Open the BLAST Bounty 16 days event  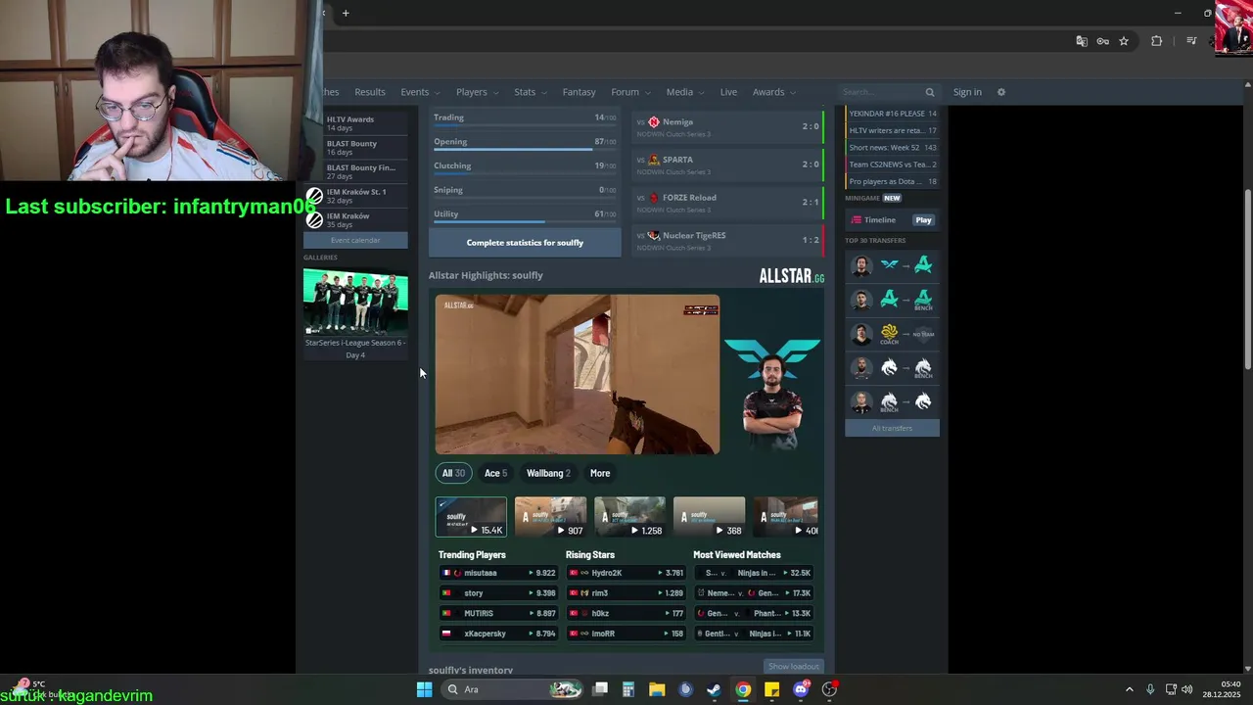(355, 148)
